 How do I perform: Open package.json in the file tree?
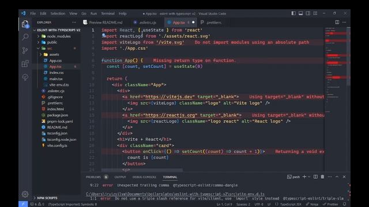click(58, 115)
